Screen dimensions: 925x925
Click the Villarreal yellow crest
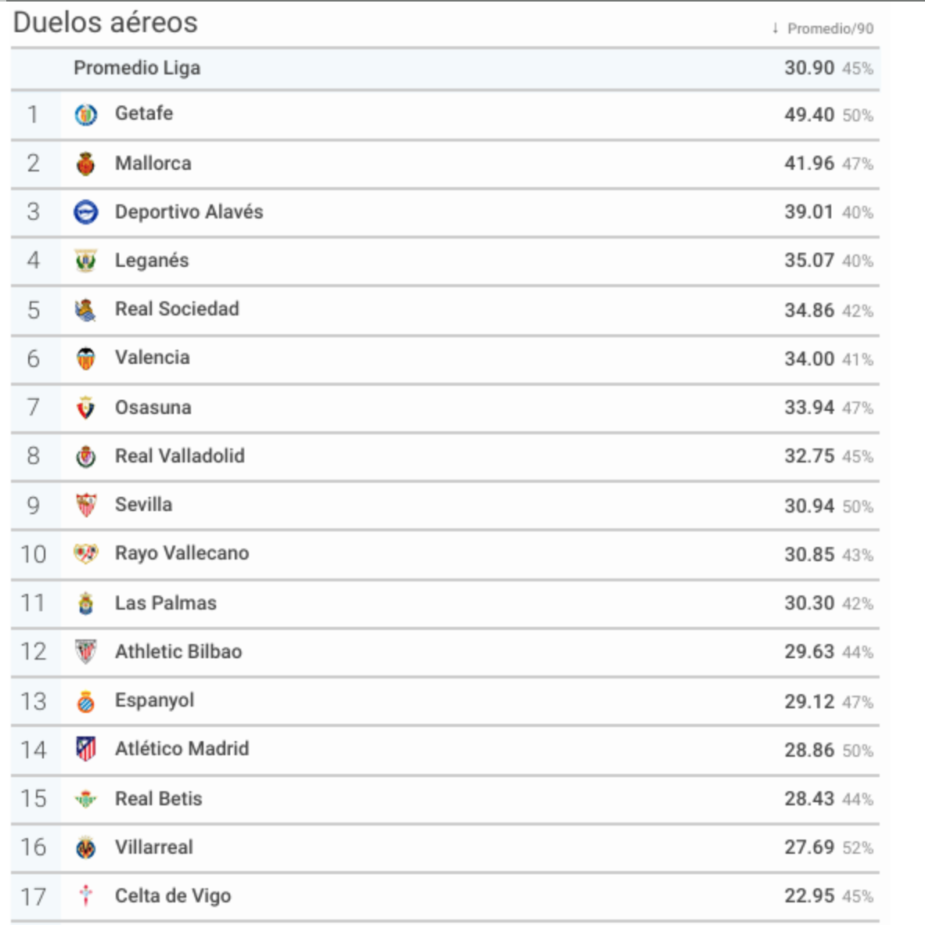coord(85,848)
